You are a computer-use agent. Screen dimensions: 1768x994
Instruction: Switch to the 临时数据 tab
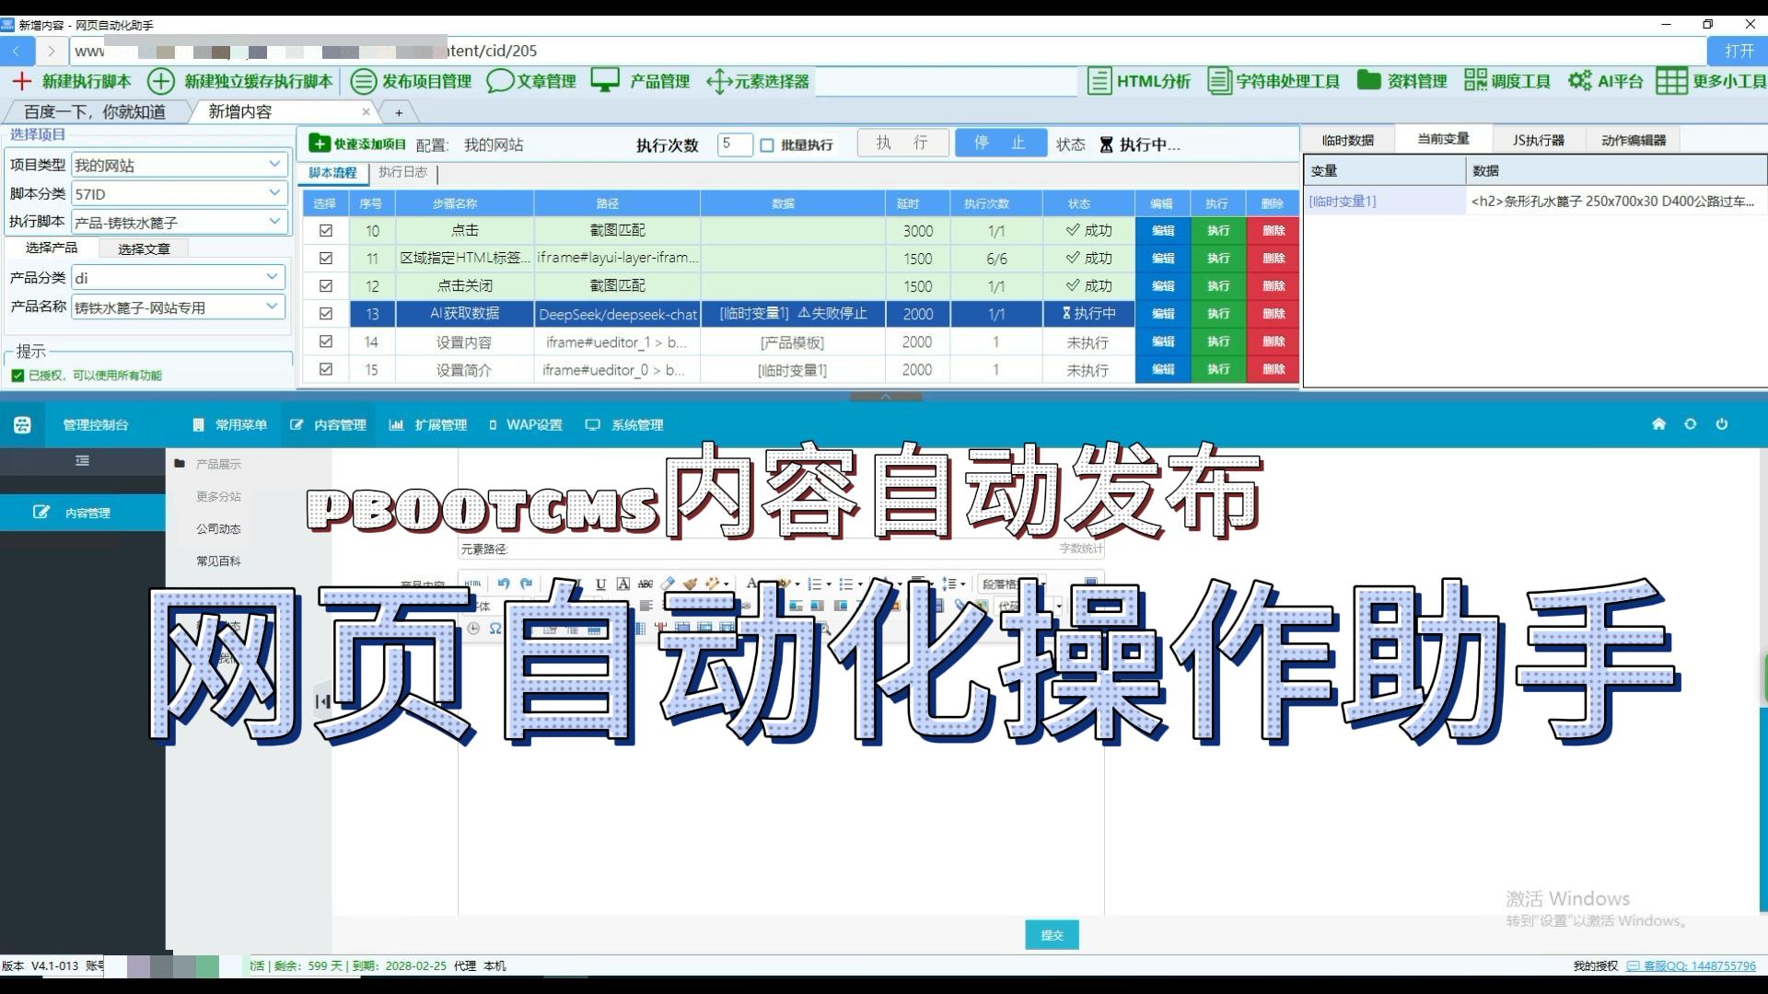pos(1347,140)
